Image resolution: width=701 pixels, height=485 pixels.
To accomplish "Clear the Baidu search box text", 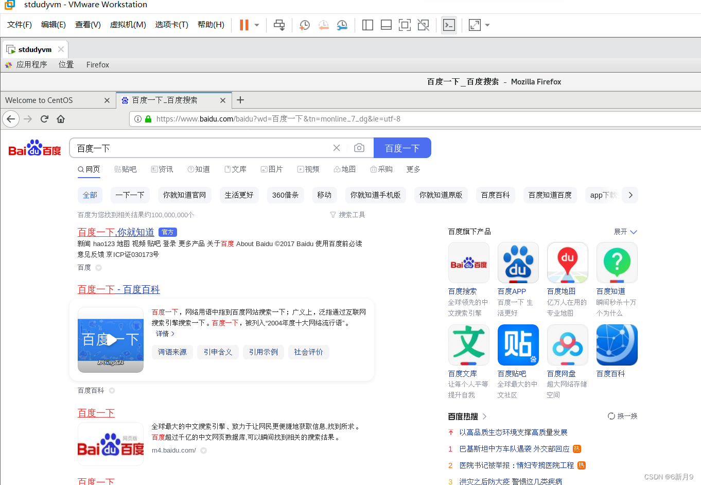I will (337, 148).
